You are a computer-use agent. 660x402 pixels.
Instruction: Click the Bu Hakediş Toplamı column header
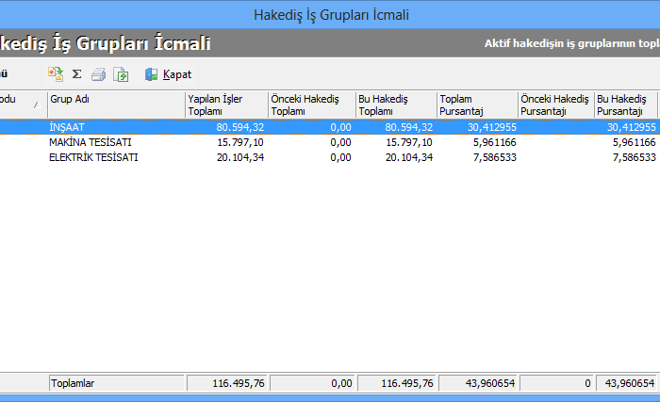click(394, 105)
